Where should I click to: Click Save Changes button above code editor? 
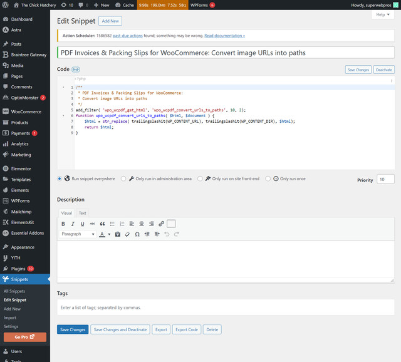pos(358,70)
